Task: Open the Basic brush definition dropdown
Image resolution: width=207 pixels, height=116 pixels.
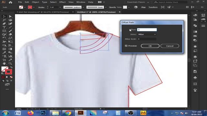Action: click(106, 7)
